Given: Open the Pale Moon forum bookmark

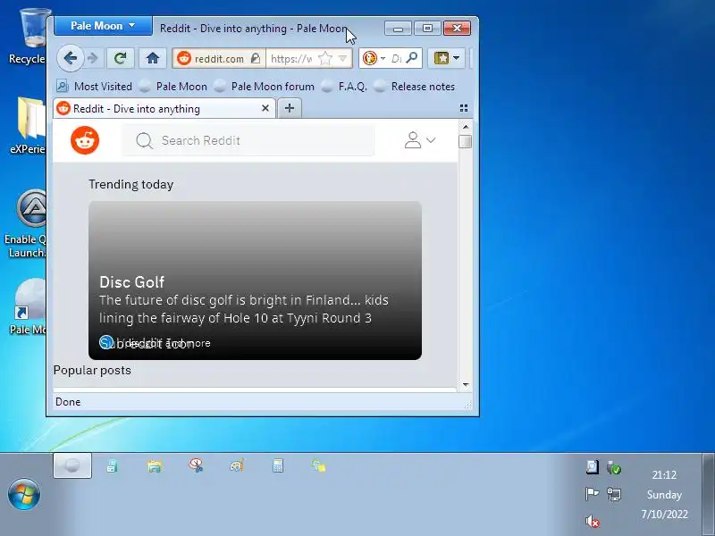Looking at the screenshot, I should 265,86.
